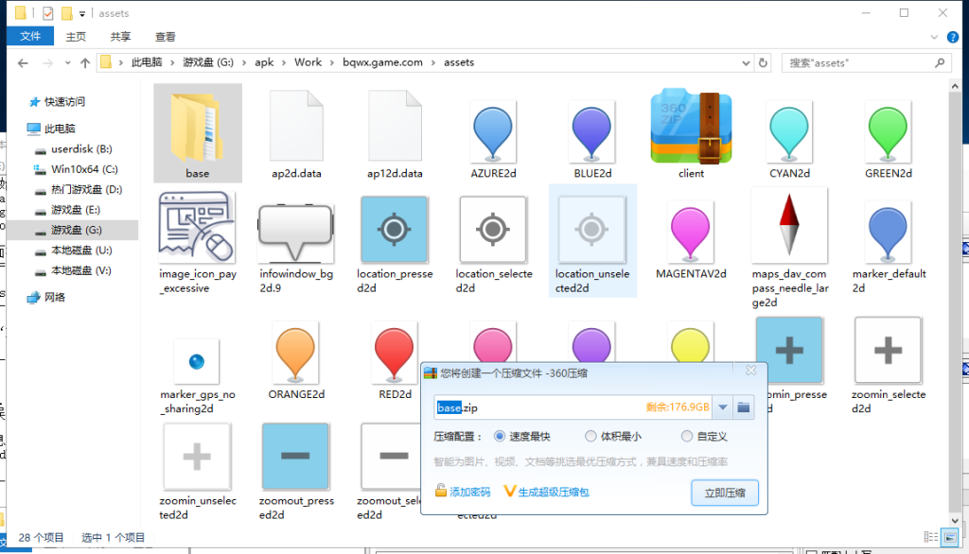This screenshot has height=554, width=969.
Task: Select the RED2d map marker icon
Action: [395, 350]
